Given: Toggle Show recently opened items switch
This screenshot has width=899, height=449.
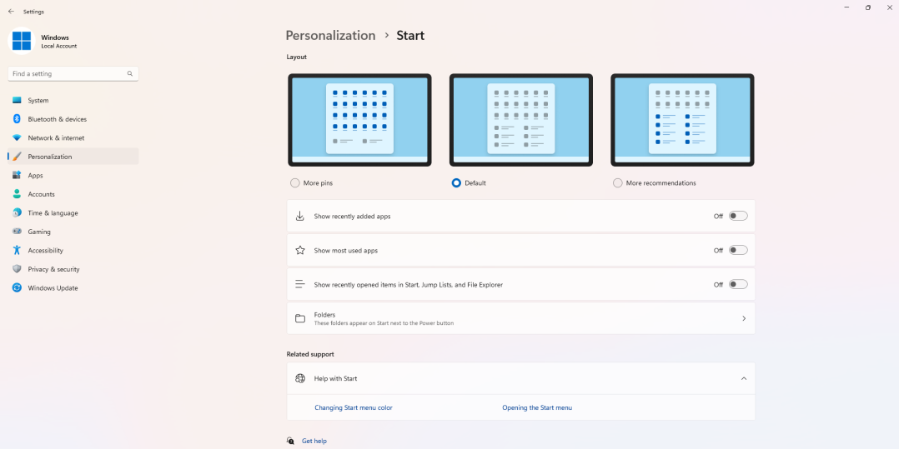Looking at the screenshot, I should coord(737,284).
